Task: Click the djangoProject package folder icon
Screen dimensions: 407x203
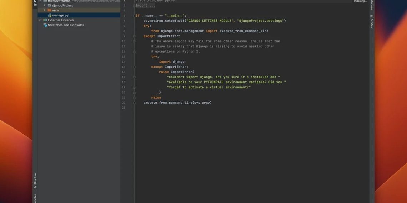Action: [49, 6]
